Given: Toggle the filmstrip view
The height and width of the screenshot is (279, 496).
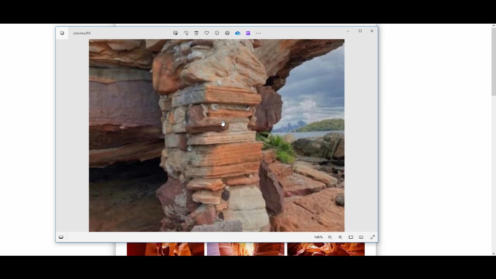Looking at the screenshot, I should coord(61,237).
